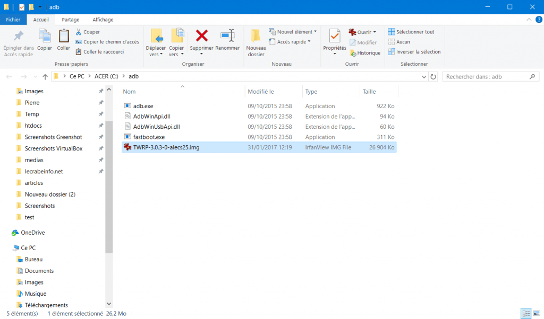The height and width of the screenshot is (319, 544).
Task: Open the Nouvel élément dropdown
Action: pos(293,32)
